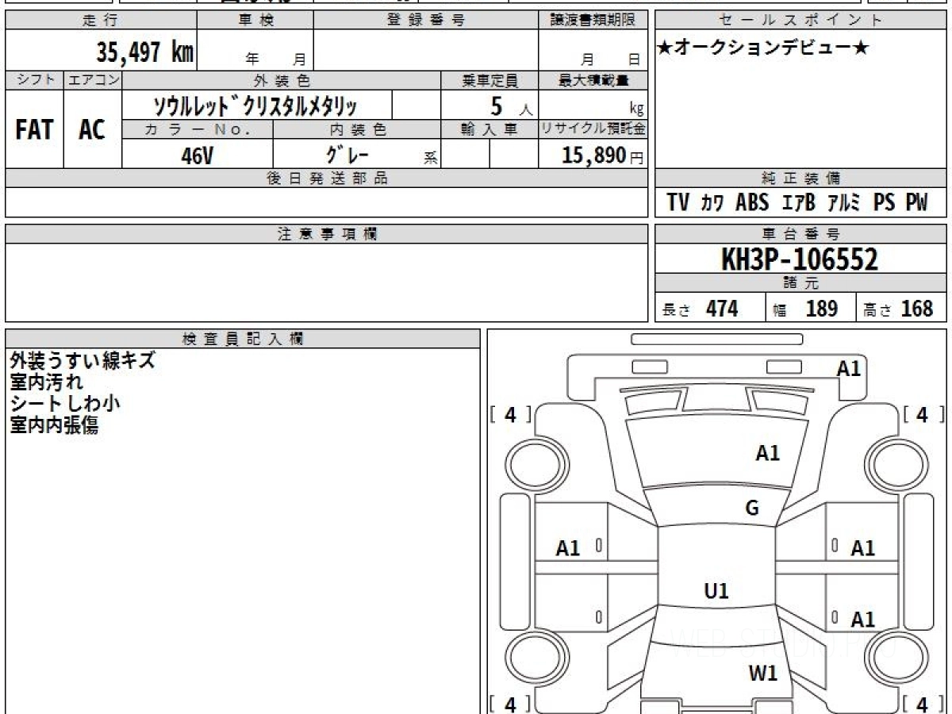The width and height of the screenshot is (952, 714).
Task: Click the height value 高さ 168
Action: pos(899,309)
